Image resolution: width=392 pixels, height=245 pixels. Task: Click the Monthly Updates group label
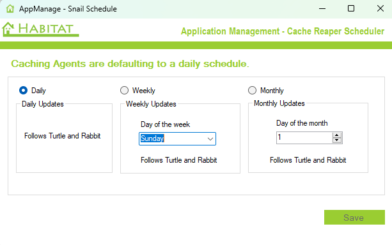(x=279, y=103)
